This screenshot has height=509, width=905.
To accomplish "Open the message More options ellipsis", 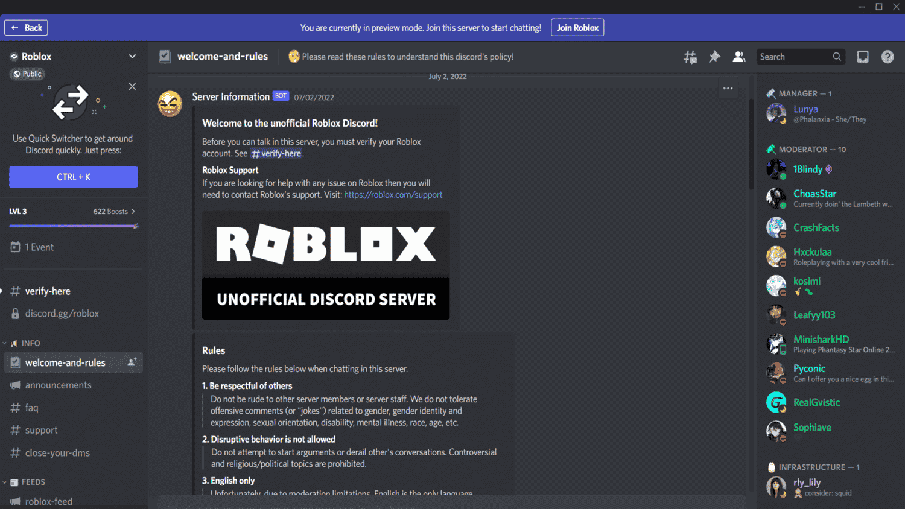I will pyautogui.click(x=728, y=89).
